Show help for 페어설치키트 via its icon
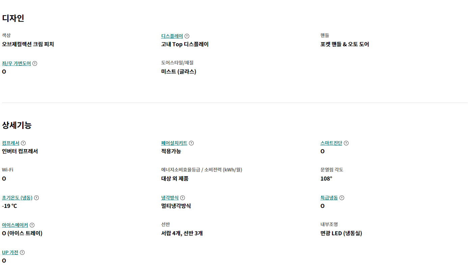The image size is (468, 269). coord(191,143)
